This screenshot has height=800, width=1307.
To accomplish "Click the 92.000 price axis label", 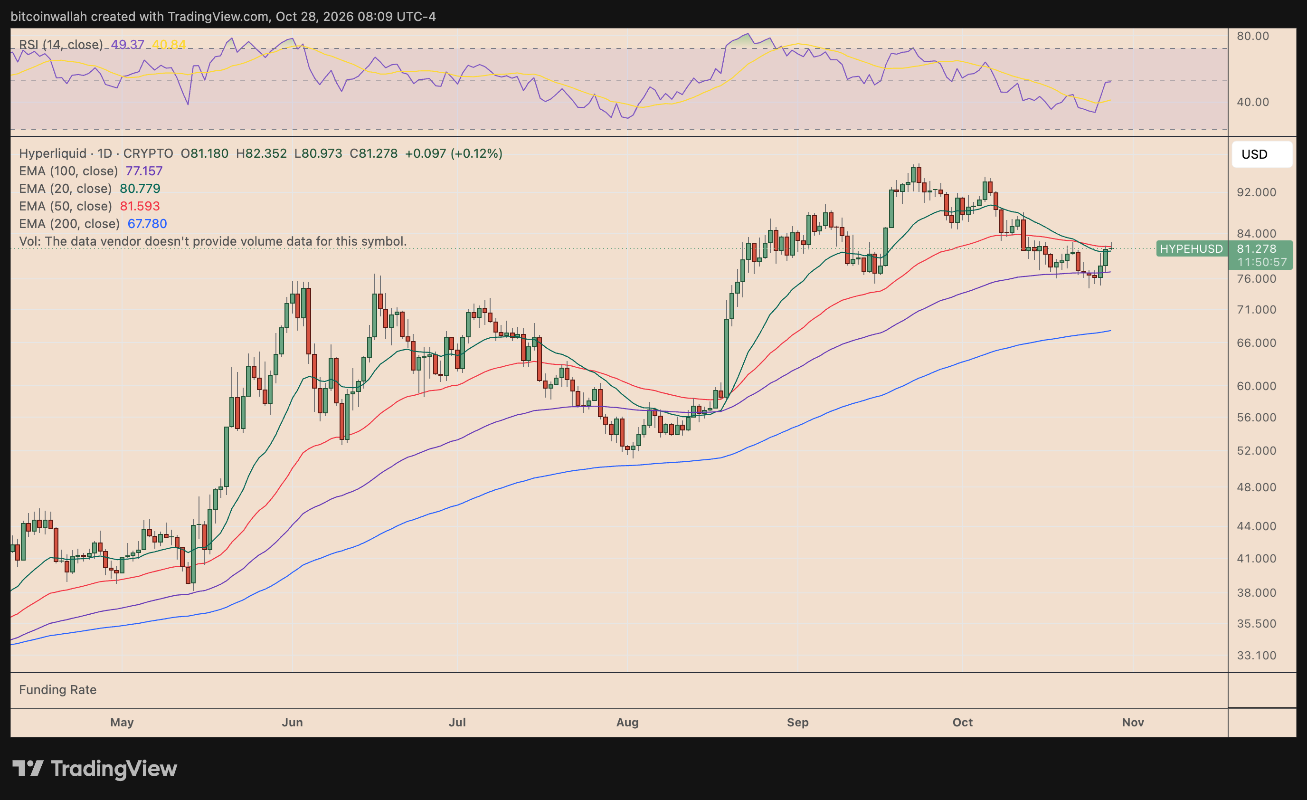I will click(x=1257, y=192).
